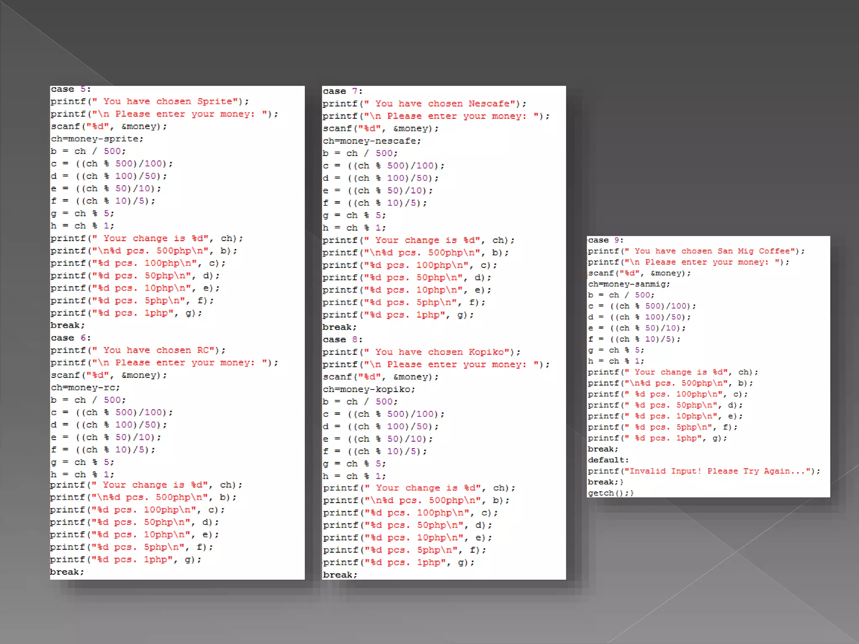The height and width of the screenshot is (644, 859).
Task: Click the "case 9:" label
Action: pos(606,240)
